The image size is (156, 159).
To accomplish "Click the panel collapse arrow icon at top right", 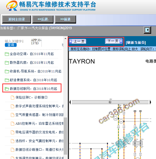I will click(147, 30).
